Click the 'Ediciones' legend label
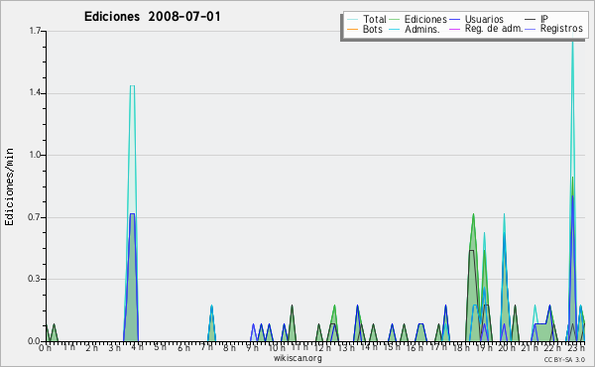This screenshot has height=367, width=595. tap(425, 19)
